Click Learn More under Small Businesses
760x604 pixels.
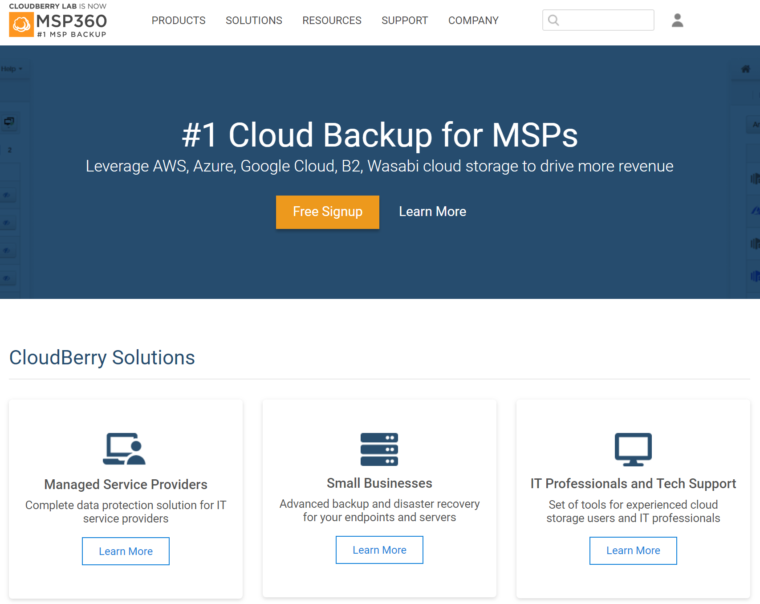click(379, 550)
